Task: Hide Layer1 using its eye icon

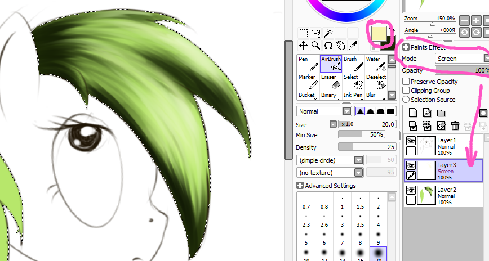Action: tap(411, 141)
